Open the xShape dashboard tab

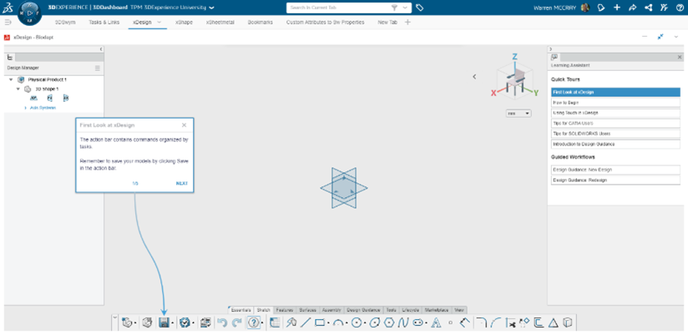[x=184, y=22]
